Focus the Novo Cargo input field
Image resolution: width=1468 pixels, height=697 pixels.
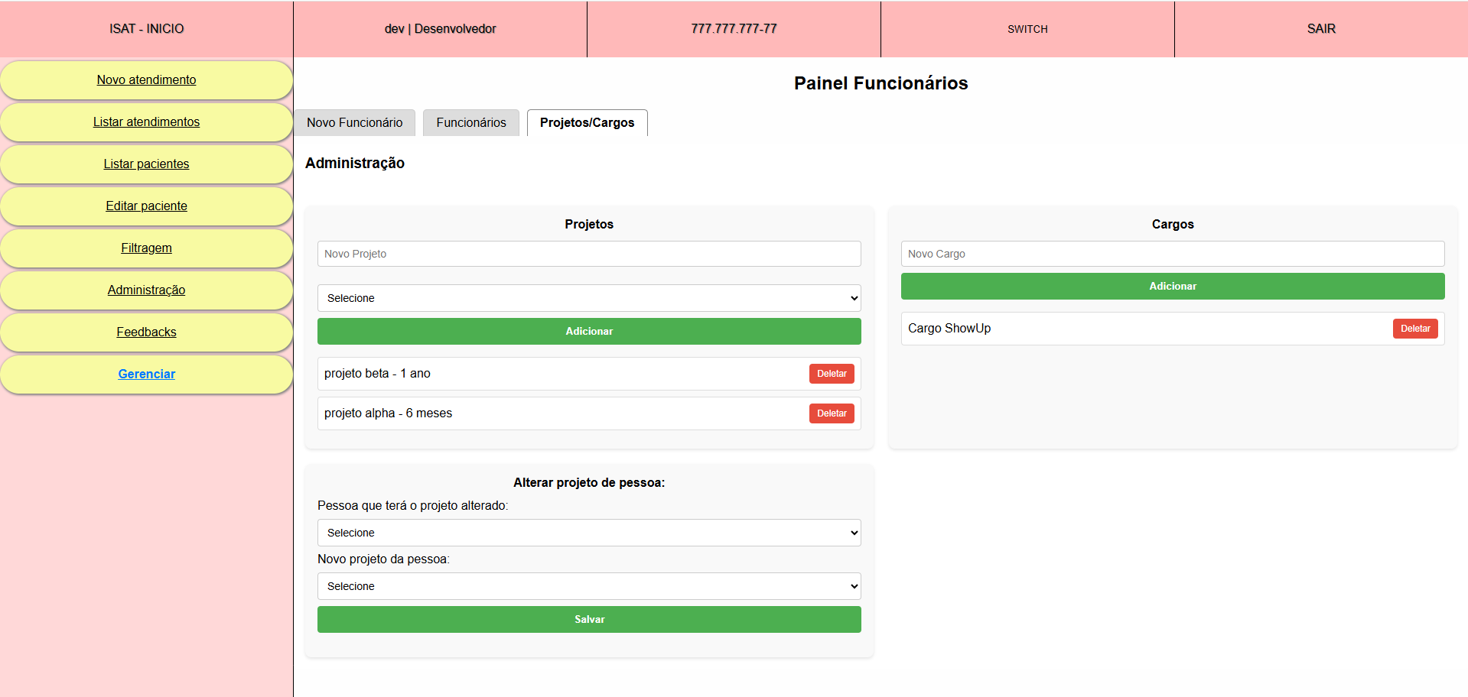coord(1172,254)
